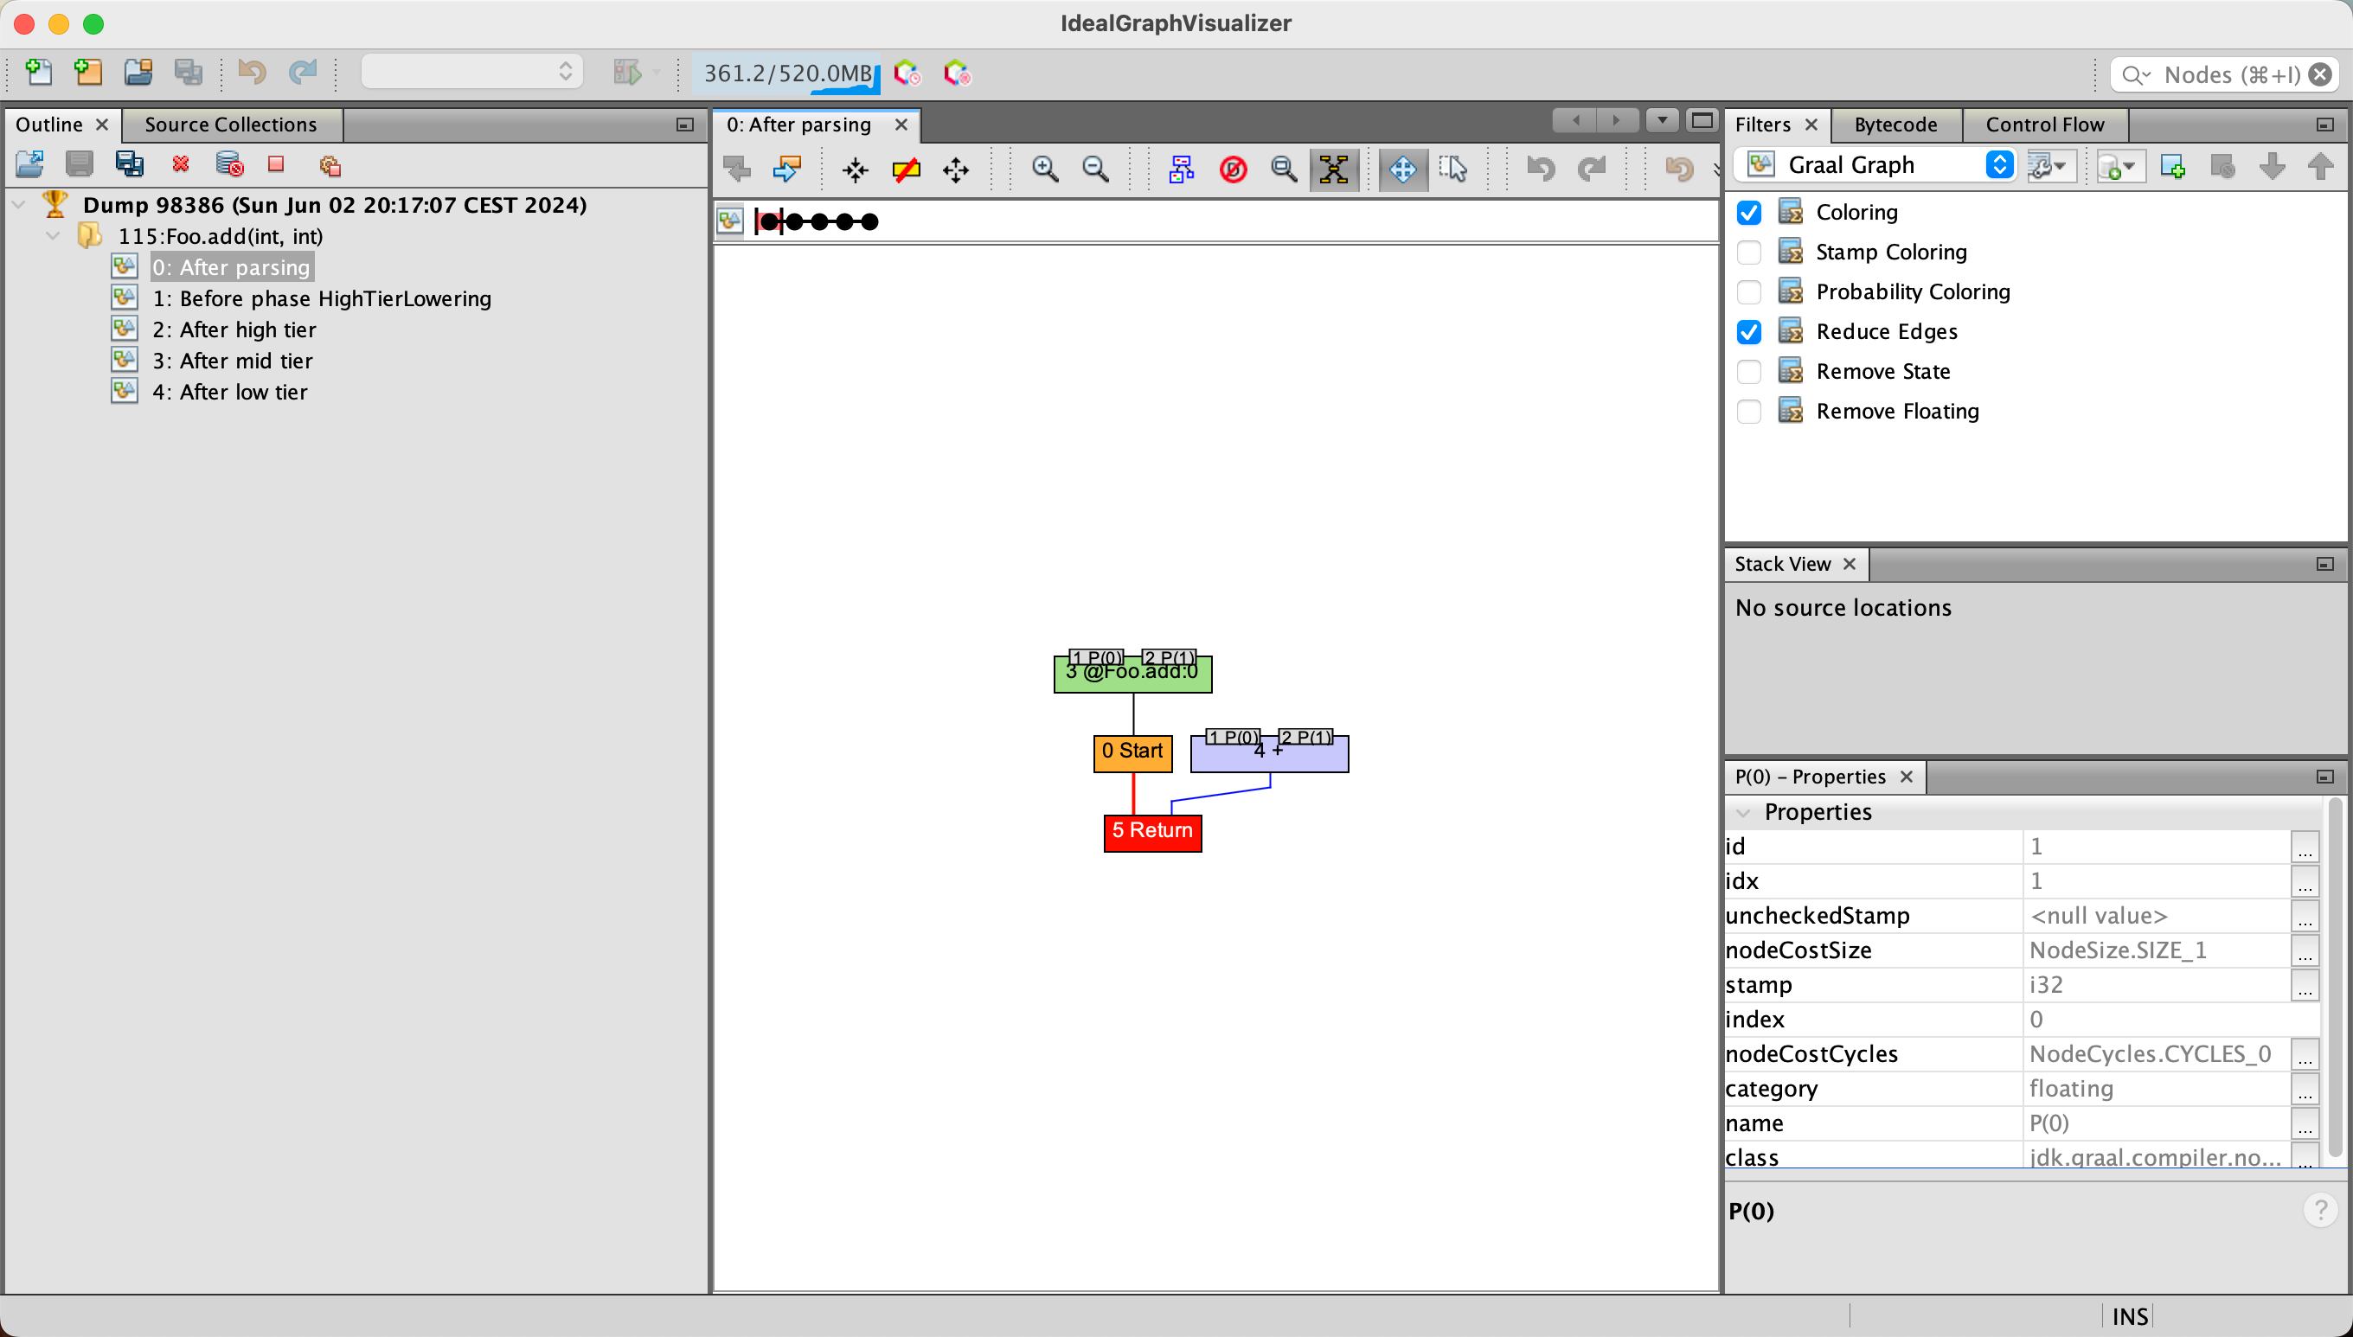The height and width of the screenshot is (1337, 2353).
Task: Click the Remove filter icon in Filters panel
Action: click(2222, 166)
